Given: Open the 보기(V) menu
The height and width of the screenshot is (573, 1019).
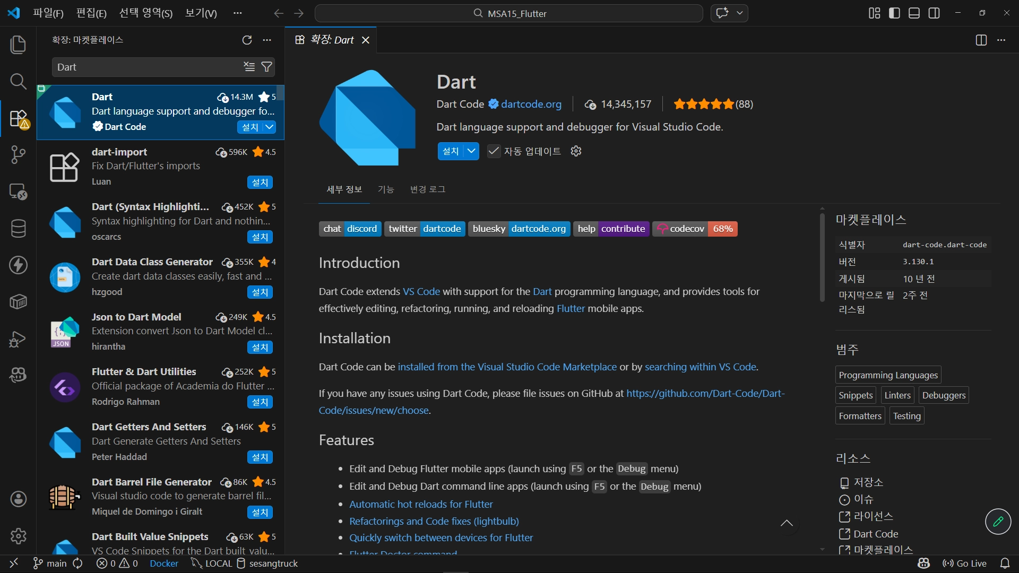Looking at the screenshot, I should 201,13.
